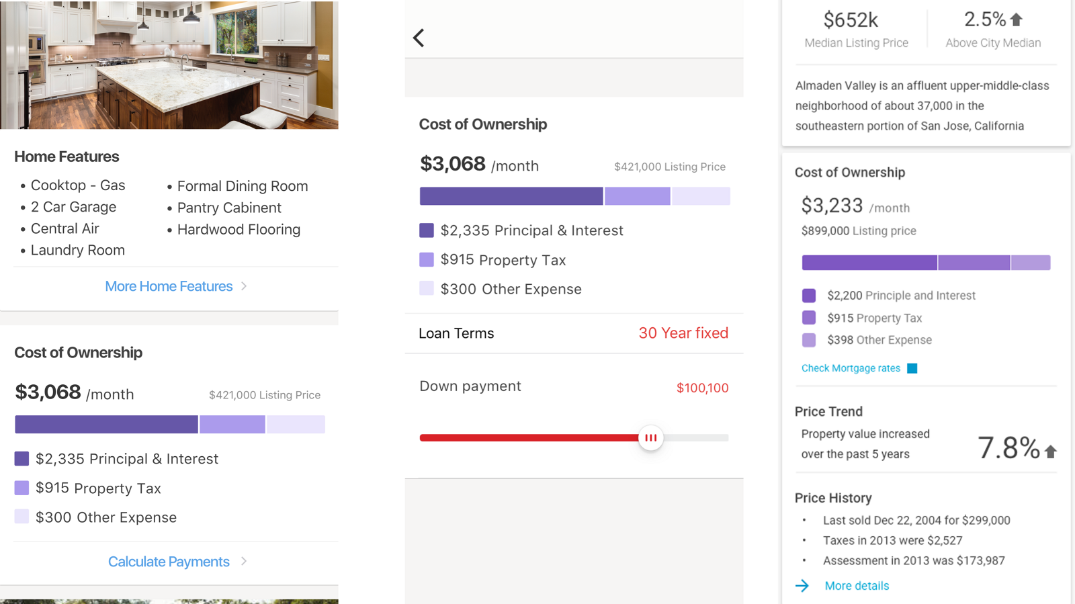Screen dimensions: 1075x604
Task: Click the $652k Median Listing Price figure
Action: (851, 20)
